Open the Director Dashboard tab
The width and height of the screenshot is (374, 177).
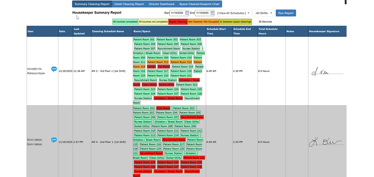point(162,4)
